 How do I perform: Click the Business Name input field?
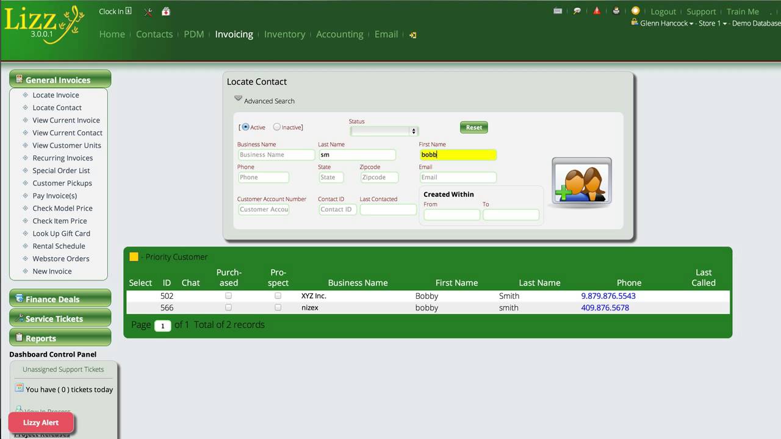(x=276, y=155)
